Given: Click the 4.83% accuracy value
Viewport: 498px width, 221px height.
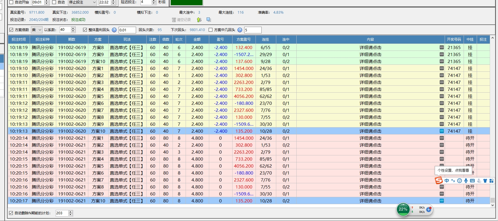Looking at the screenshot, I should tap(278, 12).
